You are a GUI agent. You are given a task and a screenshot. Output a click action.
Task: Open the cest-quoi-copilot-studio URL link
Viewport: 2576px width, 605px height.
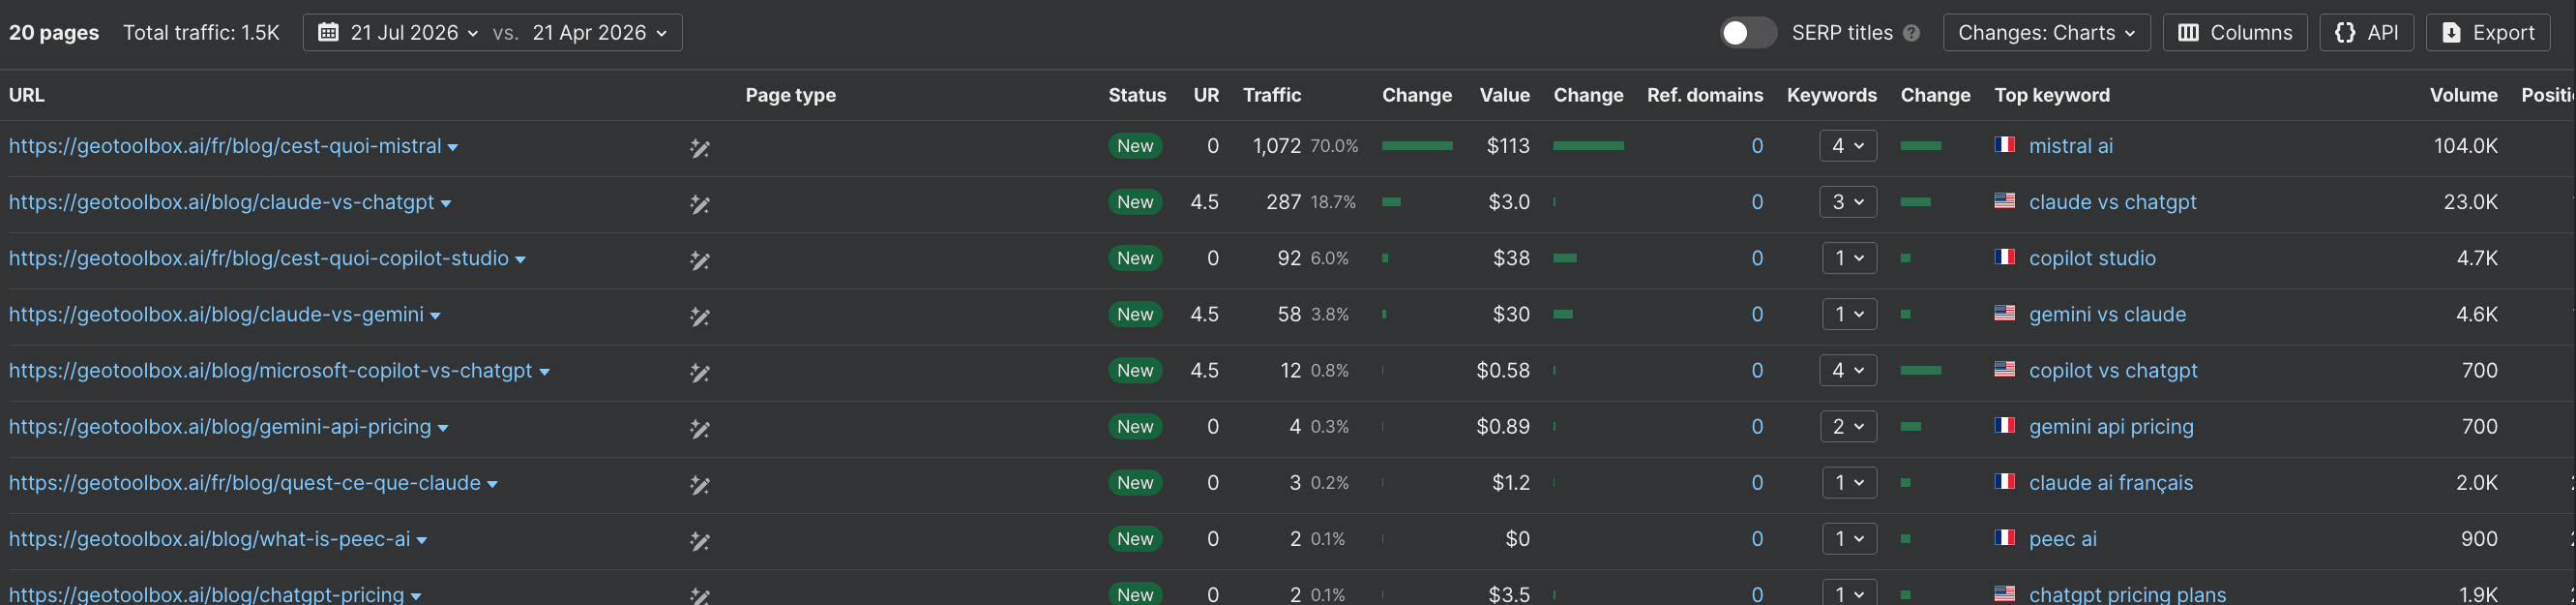[259, 258]
